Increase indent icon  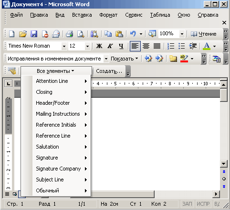point(193,46)
